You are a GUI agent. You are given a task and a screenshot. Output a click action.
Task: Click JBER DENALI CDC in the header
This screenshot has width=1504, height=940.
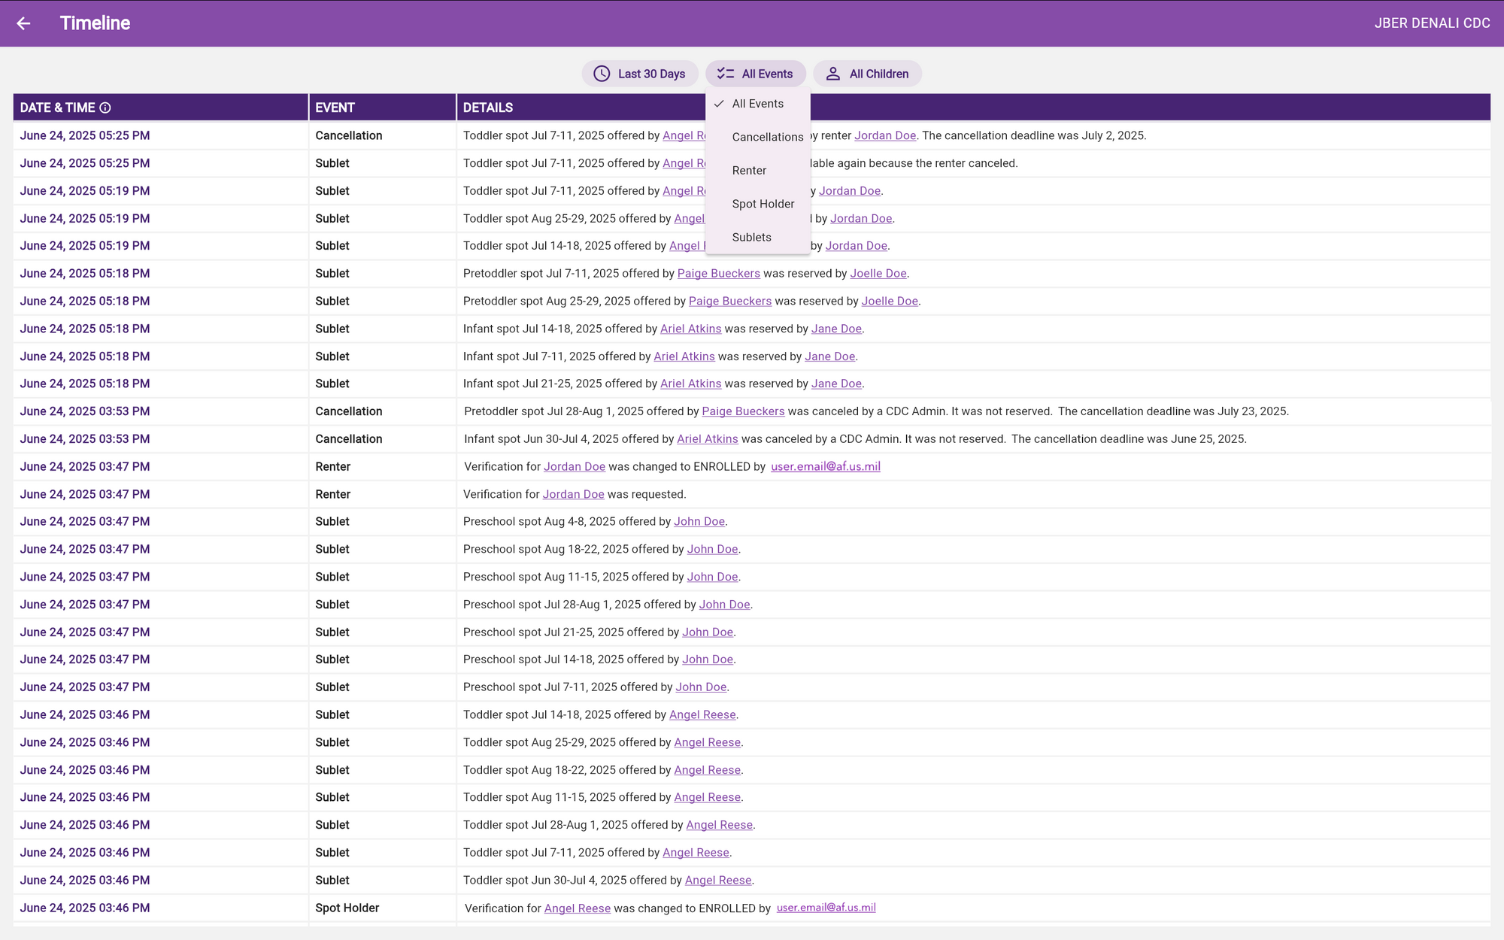click(x=1432, y=23)
